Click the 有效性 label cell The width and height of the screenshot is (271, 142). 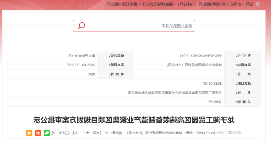[x=116, y=74]
